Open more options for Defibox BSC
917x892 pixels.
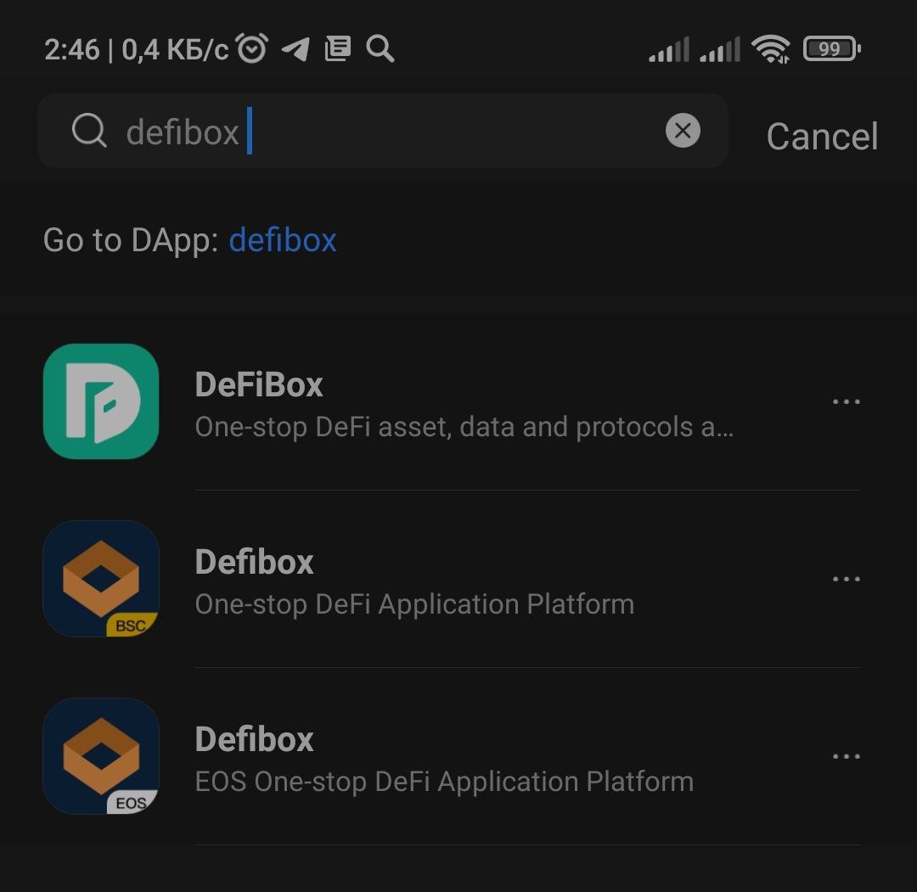846,580
